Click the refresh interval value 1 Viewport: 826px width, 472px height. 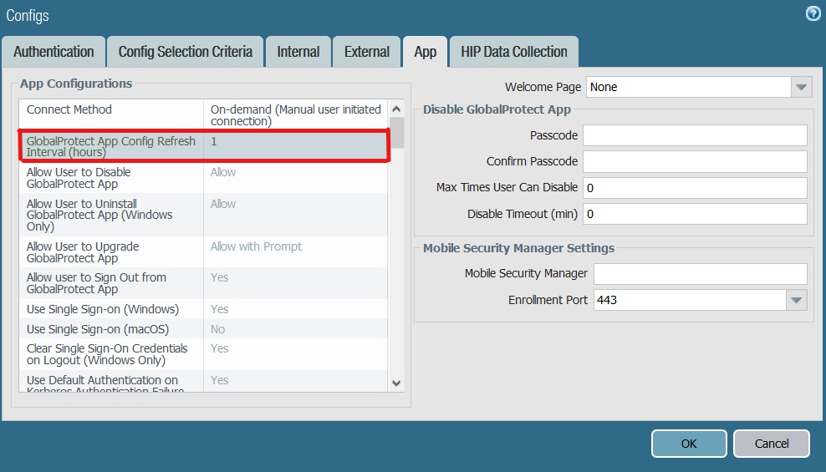point(214,141)
